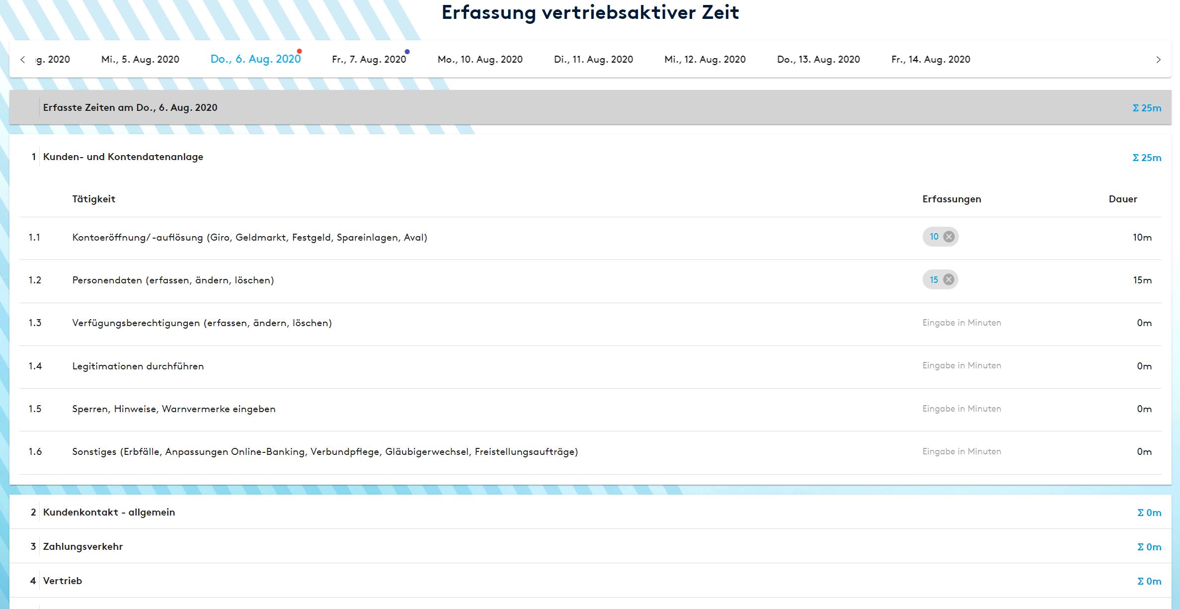Select Fr., 7. Aug. 2020 tab
This screenshot has height=609, width=1180.
(x=369, y=60)
